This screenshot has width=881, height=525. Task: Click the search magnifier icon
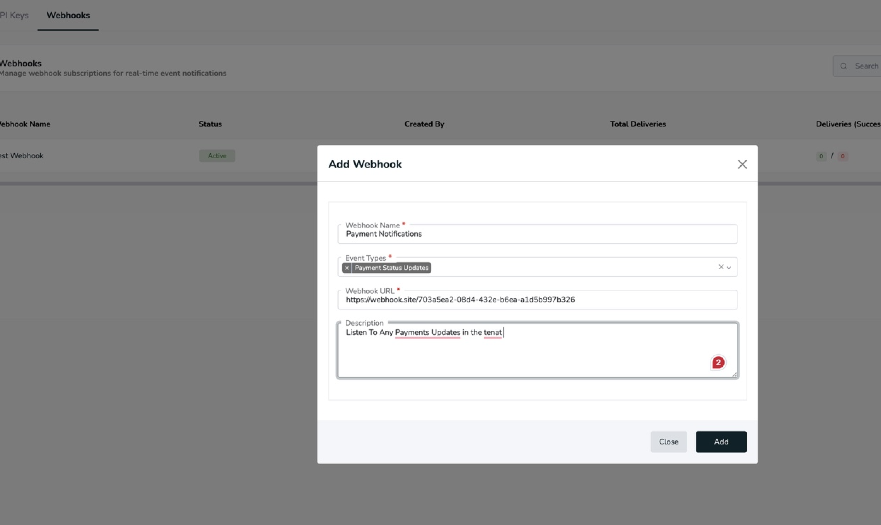844,66
